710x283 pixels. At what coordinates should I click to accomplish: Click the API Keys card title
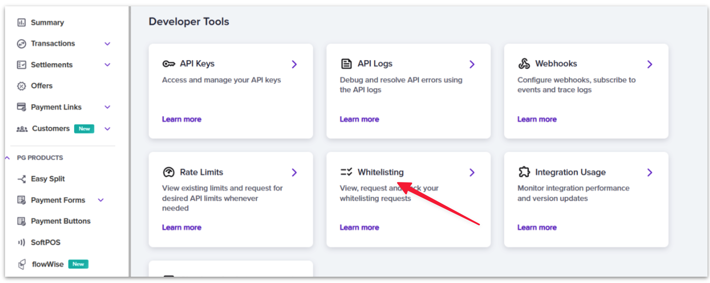pos(197,64)
